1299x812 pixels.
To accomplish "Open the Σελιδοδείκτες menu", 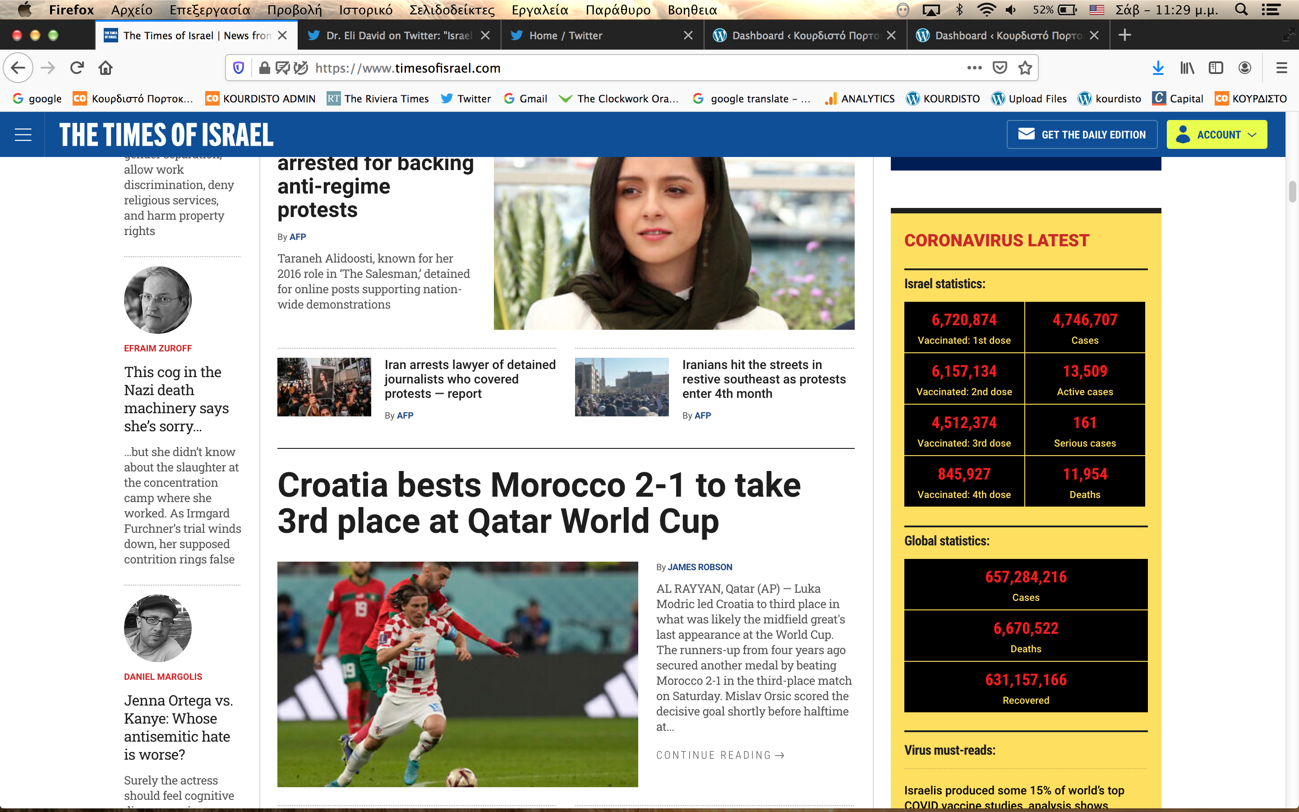I will (x=452, y=9).
